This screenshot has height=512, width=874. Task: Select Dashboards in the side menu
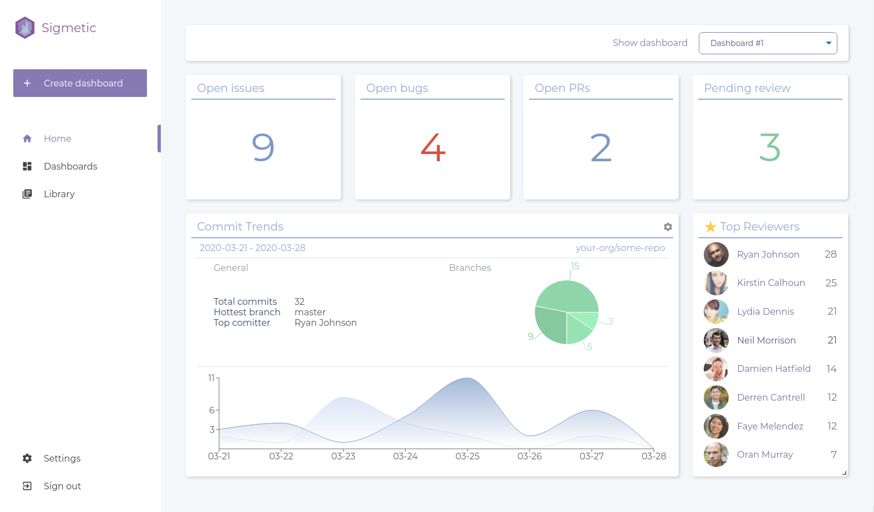(x=70, y=166)
